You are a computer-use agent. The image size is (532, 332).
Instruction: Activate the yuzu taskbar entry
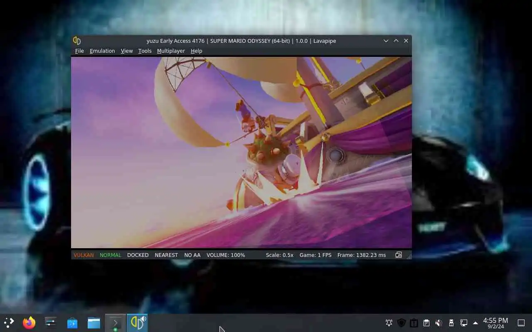137,322
